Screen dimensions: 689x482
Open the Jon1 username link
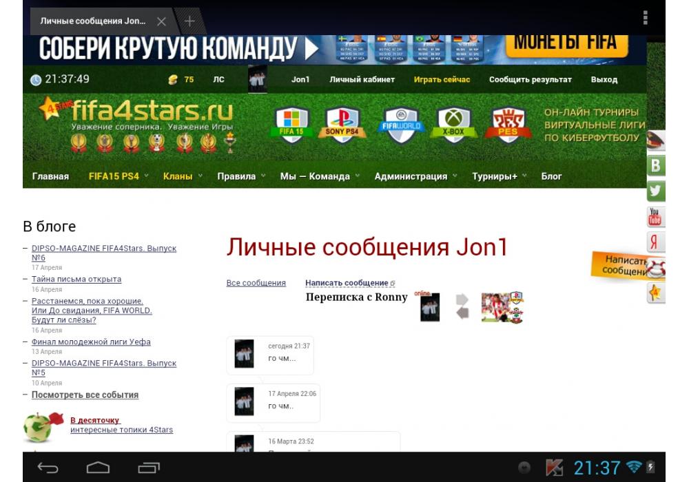[300, 79]
